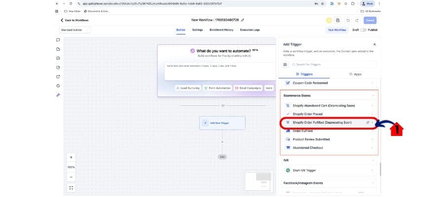Image resolution: width=444 pixels, height=197 pixels.
Task: Toggle the Draft/Publish switch
Action: (363, 30)
